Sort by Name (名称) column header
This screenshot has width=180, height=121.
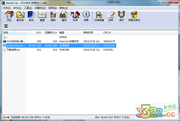click(x=14, y=32)
